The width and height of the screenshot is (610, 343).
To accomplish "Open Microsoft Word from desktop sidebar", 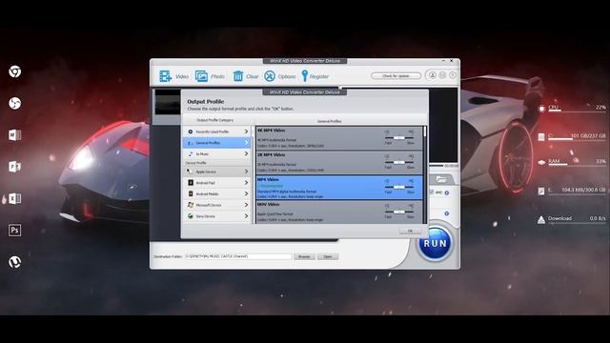I will [15, 135].
